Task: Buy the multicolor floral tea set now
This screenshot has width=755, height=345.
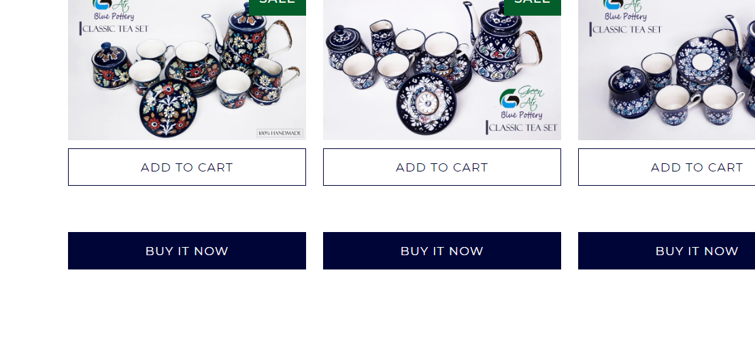Action: (x=187, y=251)
